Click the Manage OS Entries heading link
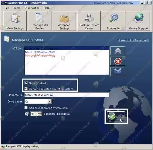 (28, 40)
